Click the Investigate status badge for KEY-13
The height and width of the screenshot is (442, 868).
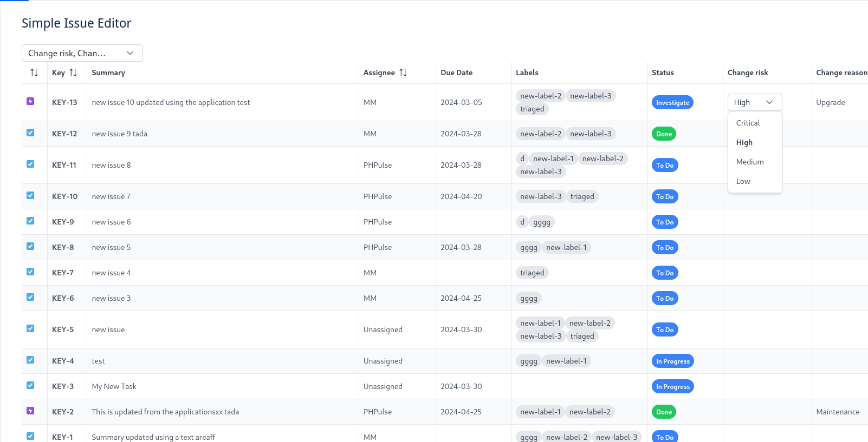tap(672, 103)
